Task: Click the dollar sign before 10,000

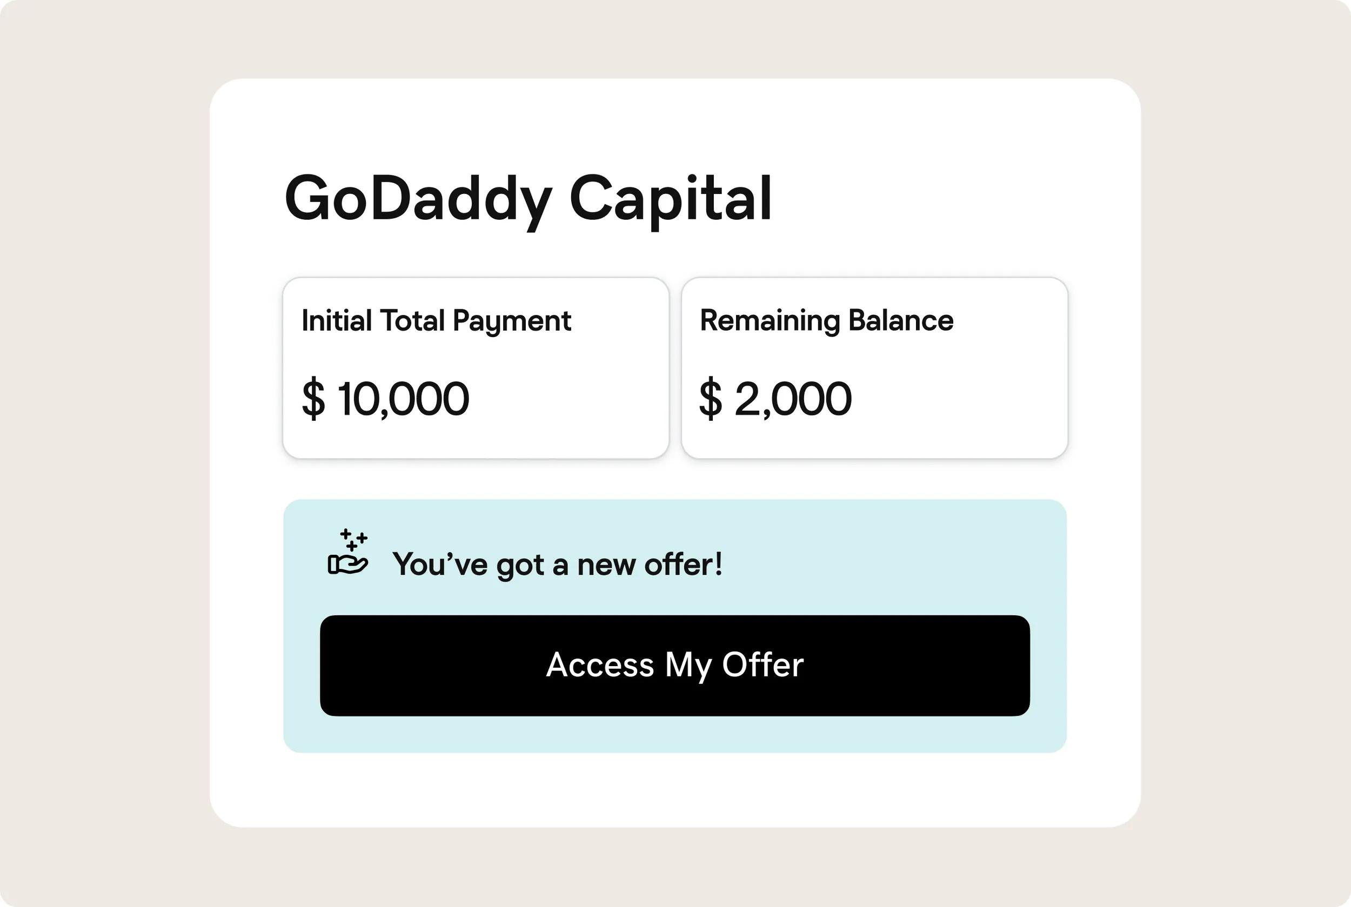Action: point(313,399)
